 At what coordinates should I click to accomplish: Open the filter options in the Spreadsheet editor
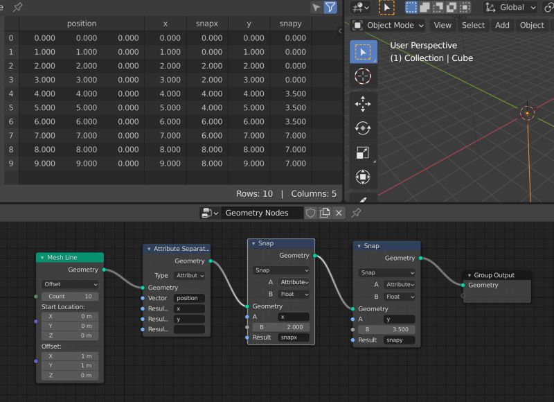point(331,8)
